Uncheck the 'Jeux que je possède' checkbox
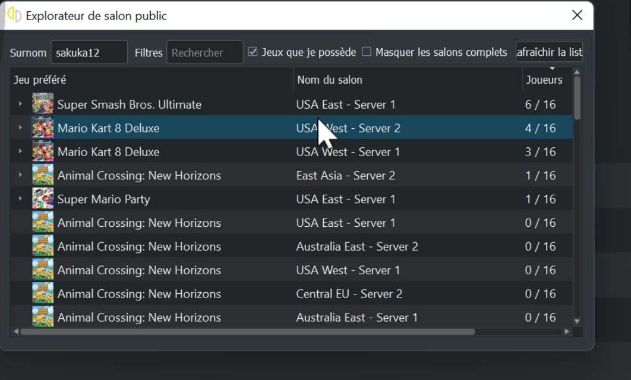 tap(253, 52)
